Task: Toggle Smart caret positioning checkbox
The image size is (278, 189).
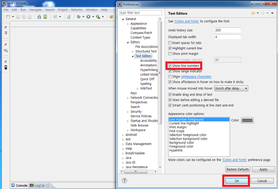Action: tap(170, 105)
